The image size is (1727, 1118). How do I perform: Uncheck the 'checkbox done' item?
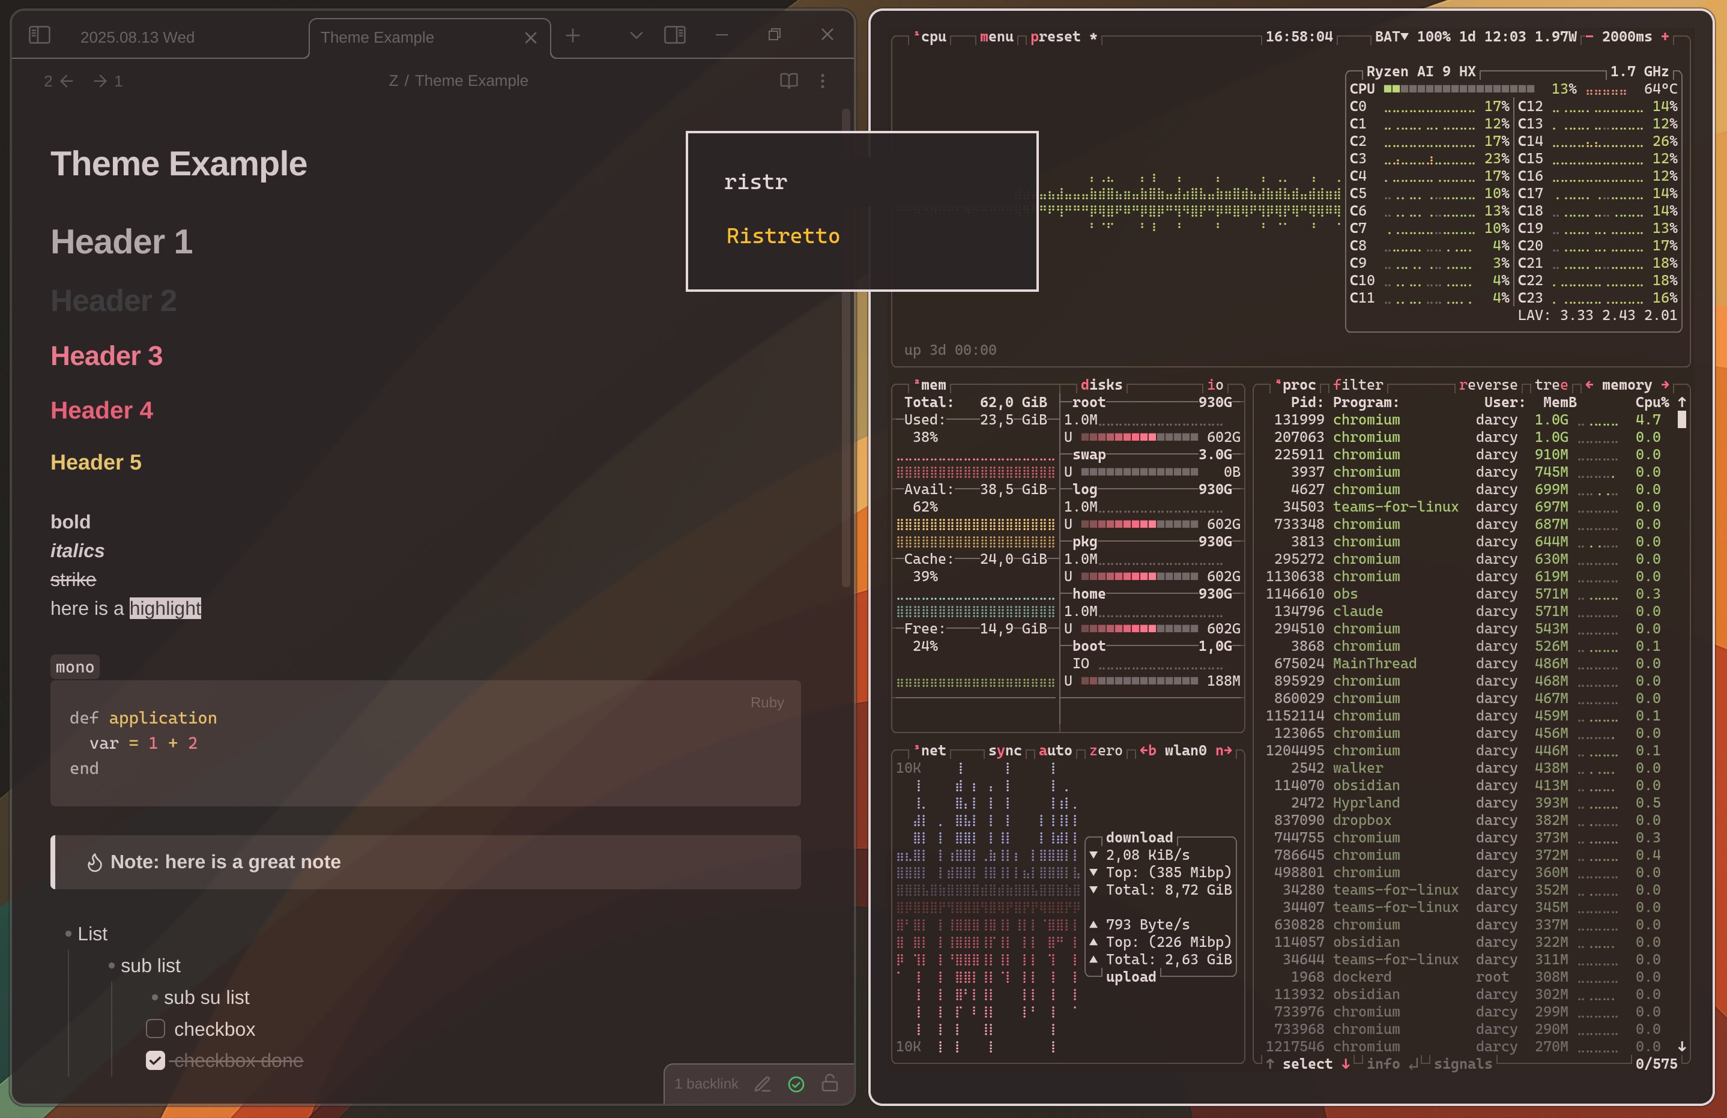pyautogui.click(x=156, y=1060)
